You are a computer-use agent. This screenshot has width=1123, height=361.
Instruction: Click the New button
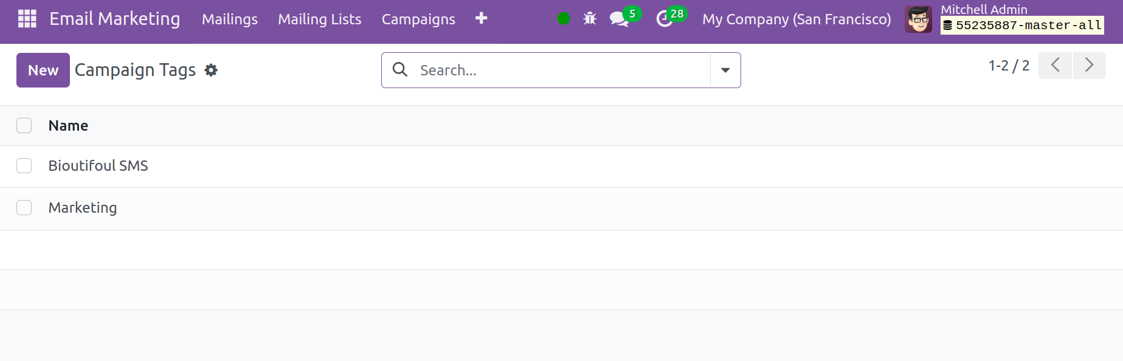coord(43,70)
